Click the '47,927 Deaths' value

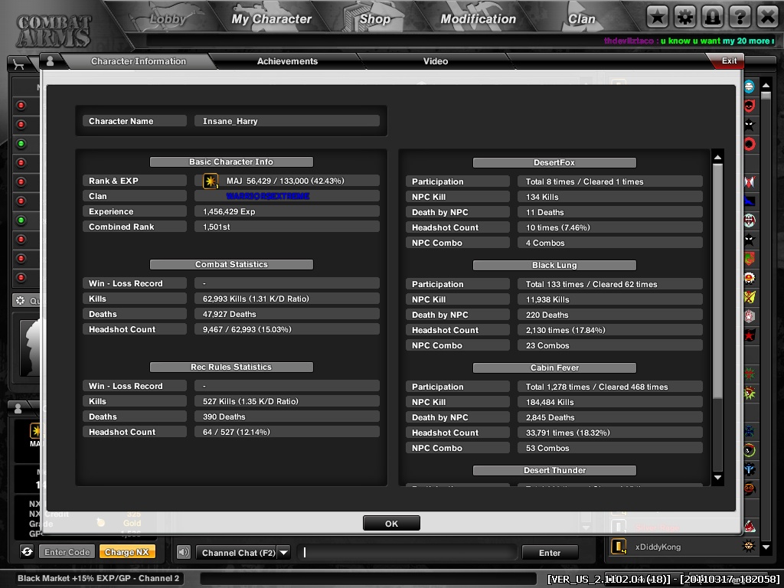pyautogui.click(x=230, y=315)
